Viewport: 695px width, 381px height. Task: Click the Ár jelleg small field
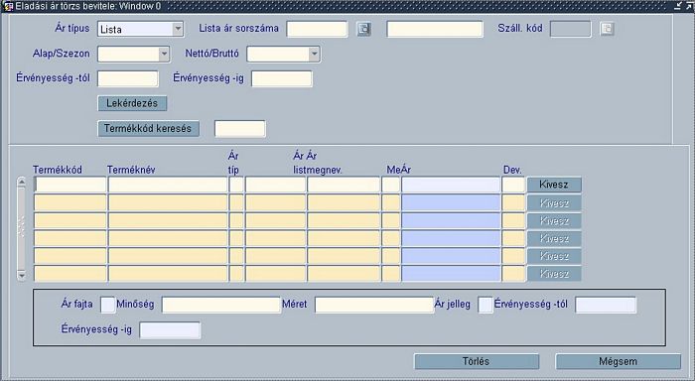click(486, 306)
